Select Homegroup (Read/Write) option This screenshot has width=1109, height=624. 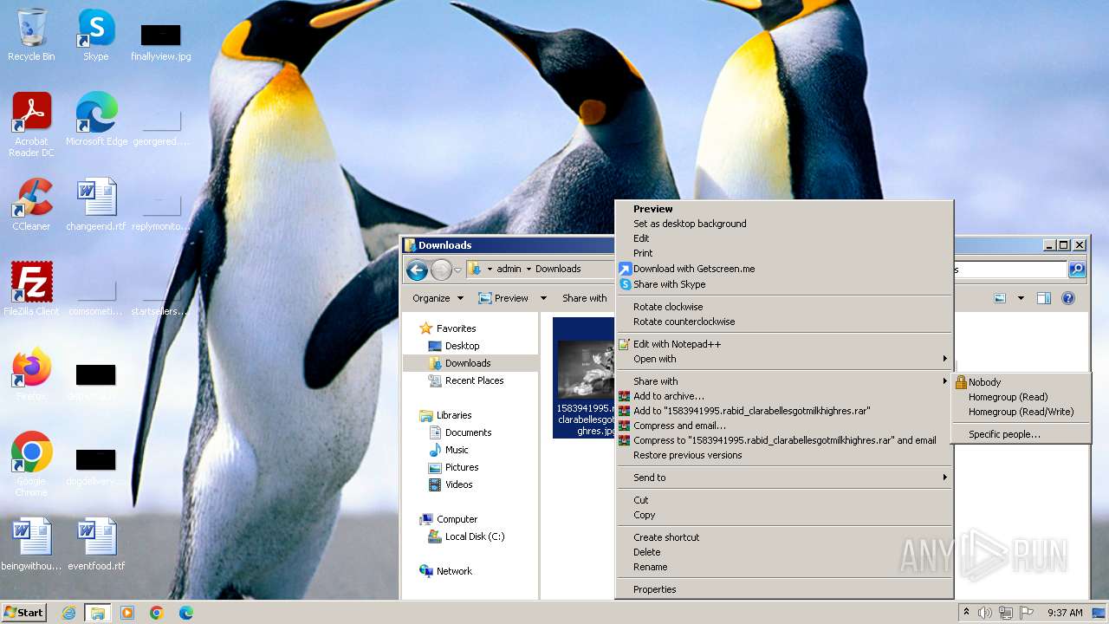1021,412
